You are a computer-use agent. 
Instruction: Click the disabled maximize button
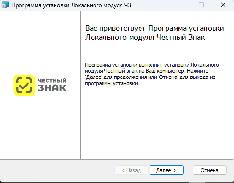(x=201, y=5)
